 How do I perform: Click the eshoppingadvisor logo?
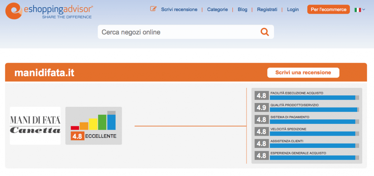(49, 11)
